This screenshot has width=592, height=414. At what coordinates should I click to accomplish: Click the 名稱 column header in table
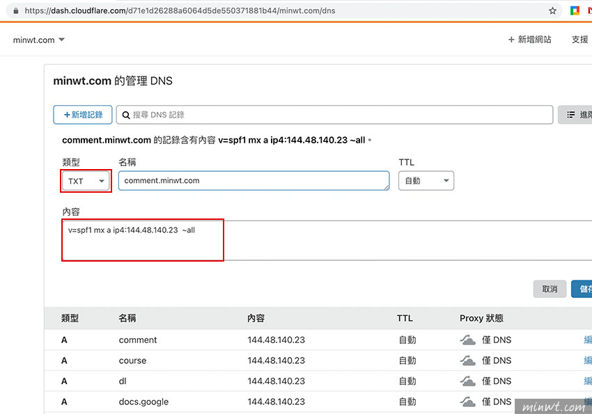click(x=127, y=318)
